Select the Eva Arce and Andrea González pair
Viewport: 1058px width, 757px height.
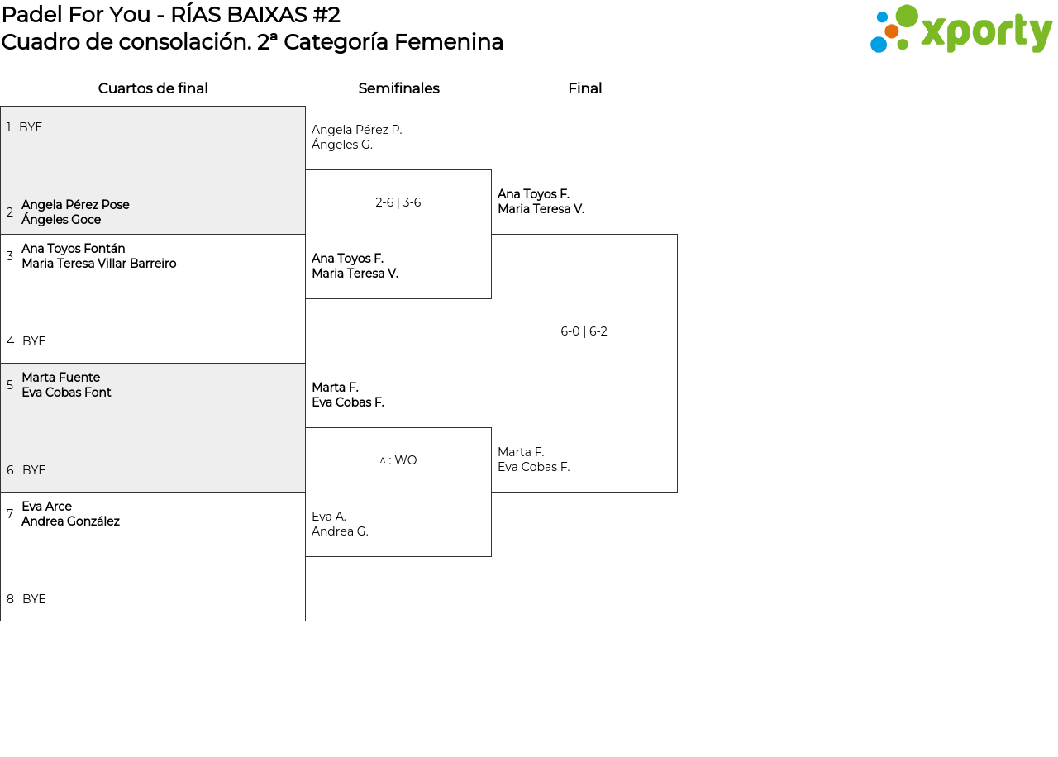70,514
